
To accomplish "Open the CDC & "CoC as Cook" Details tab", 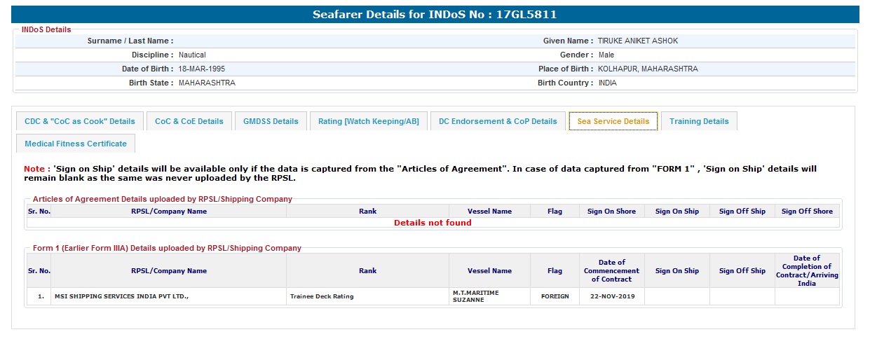I will point(79,121).
